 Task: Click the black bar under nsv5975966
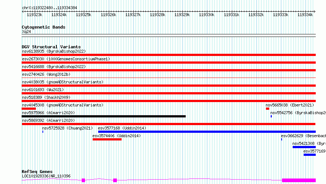[104, 116]
